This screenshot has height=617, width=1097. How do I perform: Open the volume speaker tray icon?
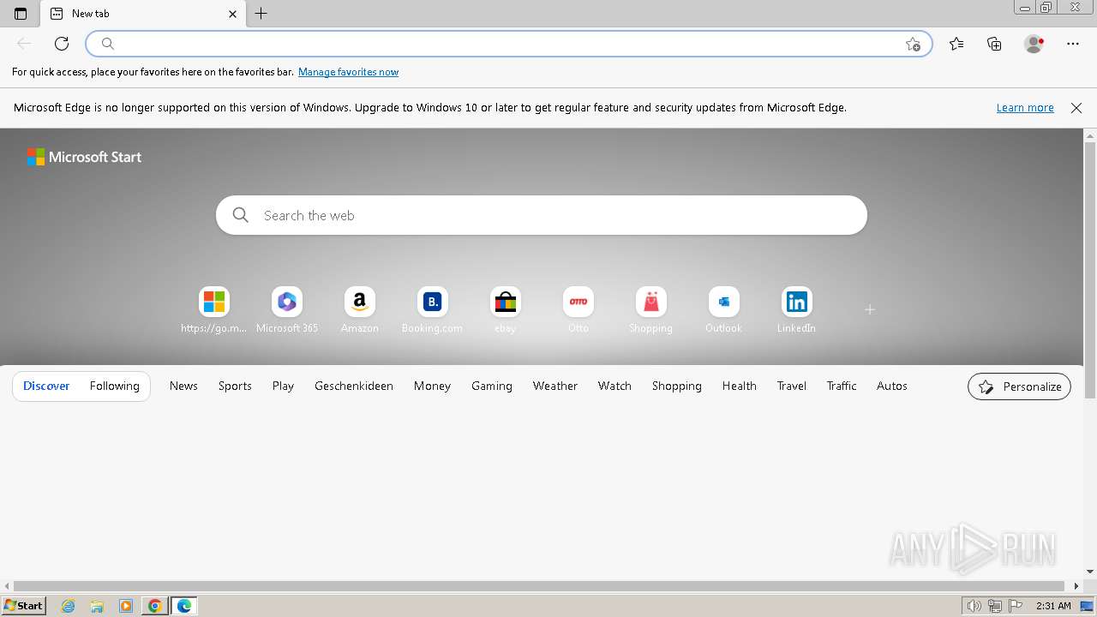974,606
